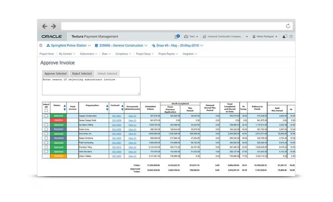This screenshot has height=202, width=333.
Task: Check the box for Casper Construction row
Action: point(46,116)
